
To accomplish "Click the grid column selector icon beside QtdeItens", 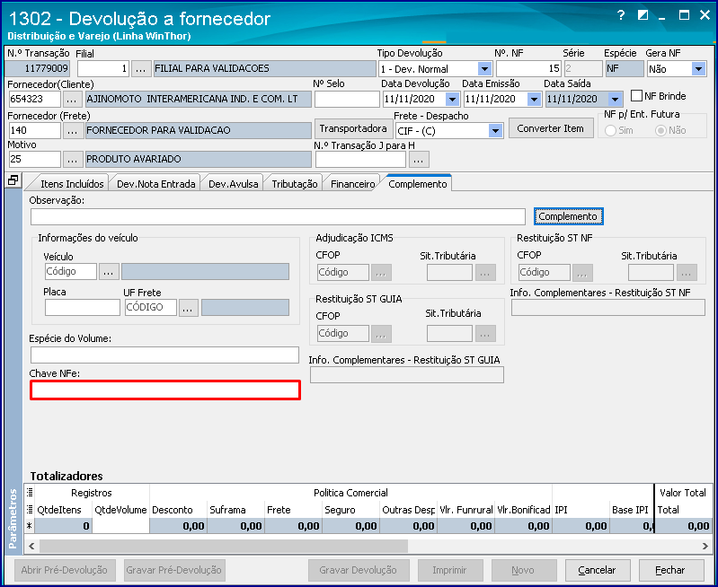I will tap(30, 509).
